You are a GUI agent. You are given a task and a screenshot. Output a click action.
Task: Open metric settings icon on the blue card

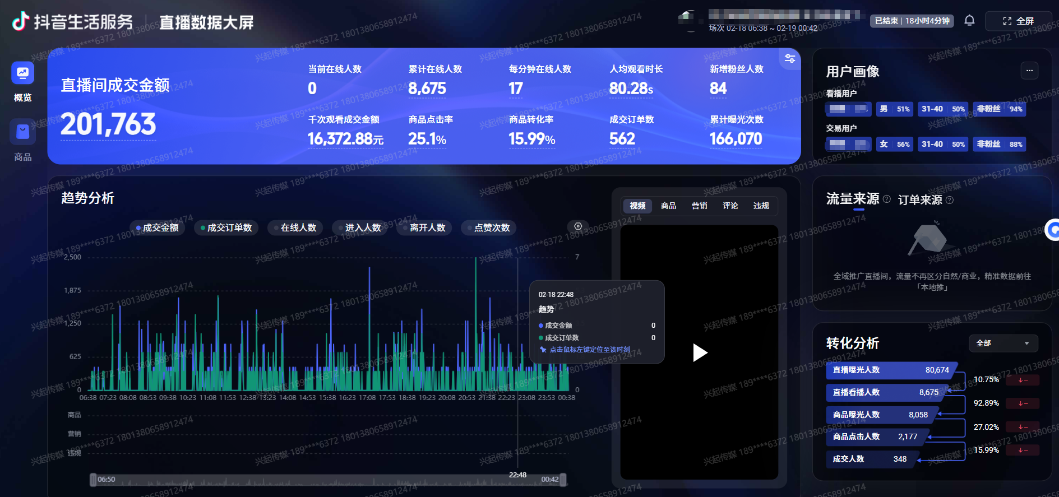click(790, 58)
